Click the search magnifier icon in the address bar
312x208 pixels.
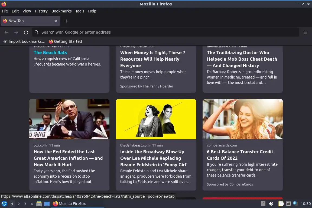36,32
